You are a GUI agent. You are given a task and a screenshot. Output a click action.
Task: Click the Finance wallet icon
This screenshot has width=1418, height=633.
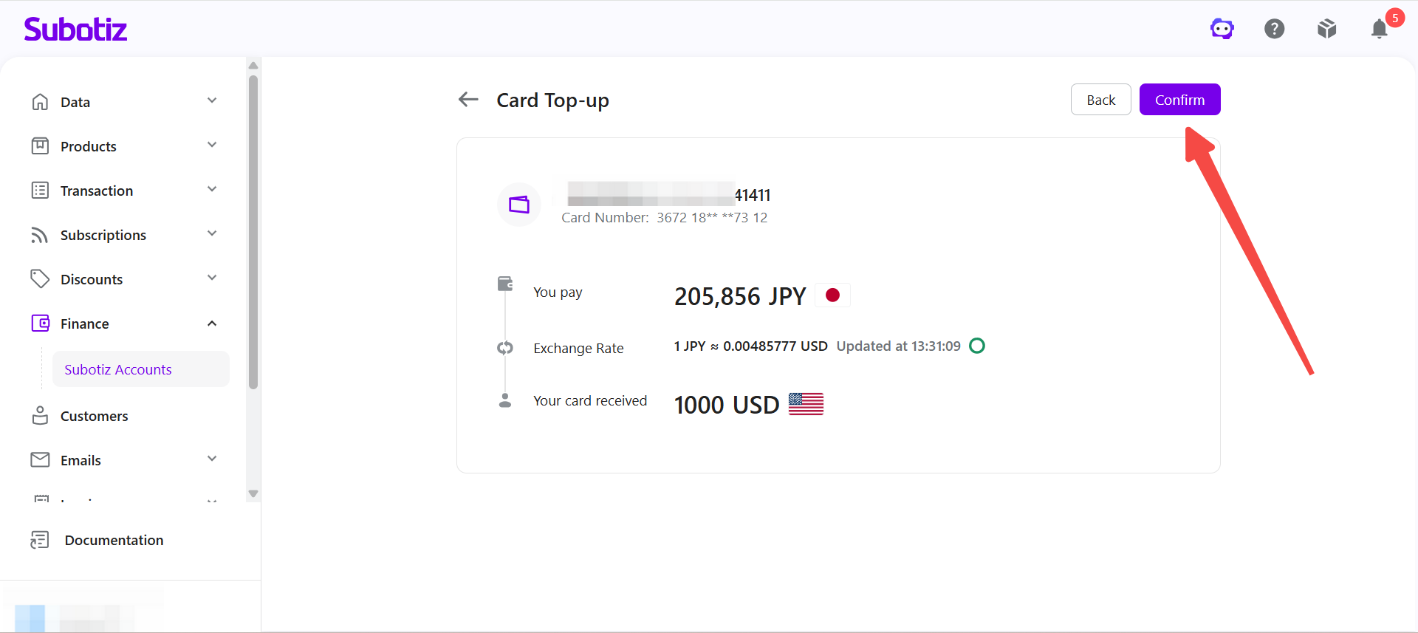[x=40, y=323]
